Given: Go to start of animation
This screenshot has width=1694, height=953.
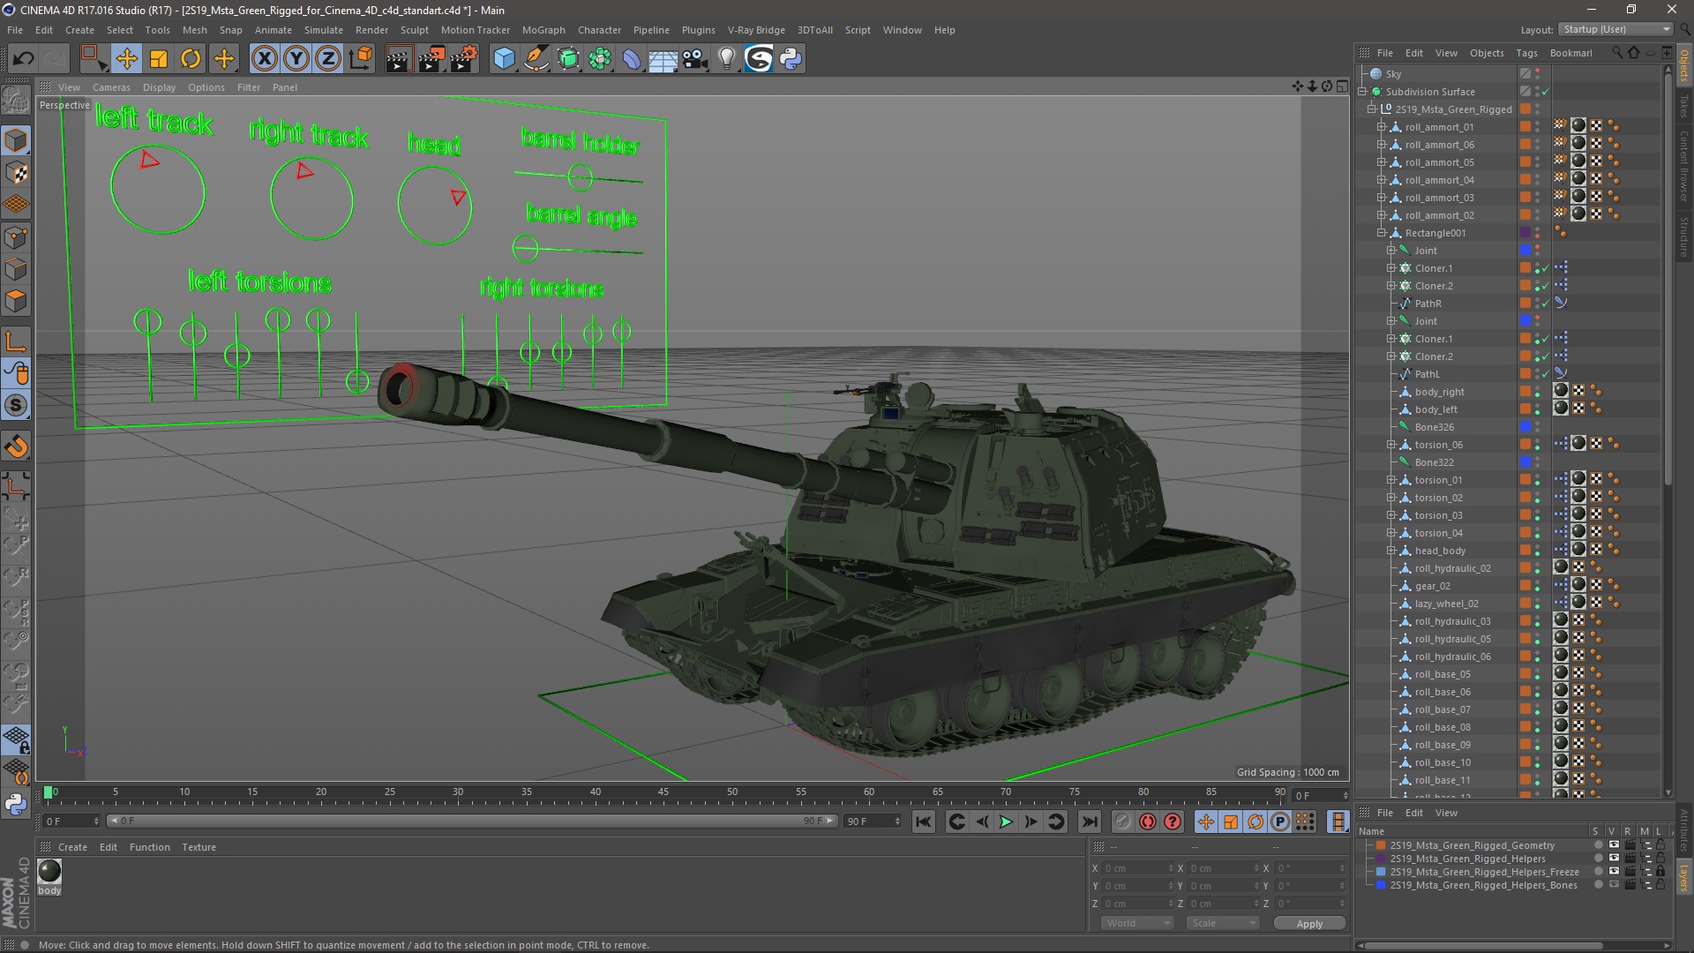Looking at the screenshot, I should pos(923,822).
